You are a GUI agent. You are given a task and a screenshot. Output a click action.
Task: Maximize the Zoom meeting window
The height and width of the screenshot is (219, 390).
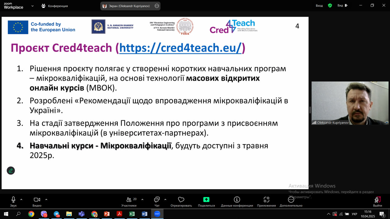coord(372,5)
